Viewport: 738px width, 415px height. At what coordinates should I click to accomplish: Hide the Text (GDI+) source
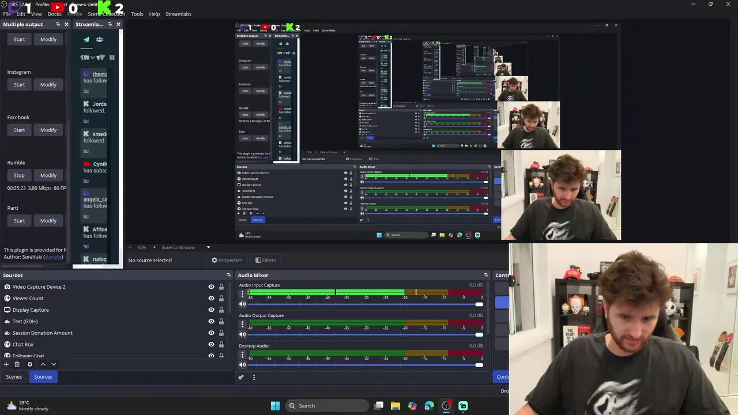coord(211,321)
